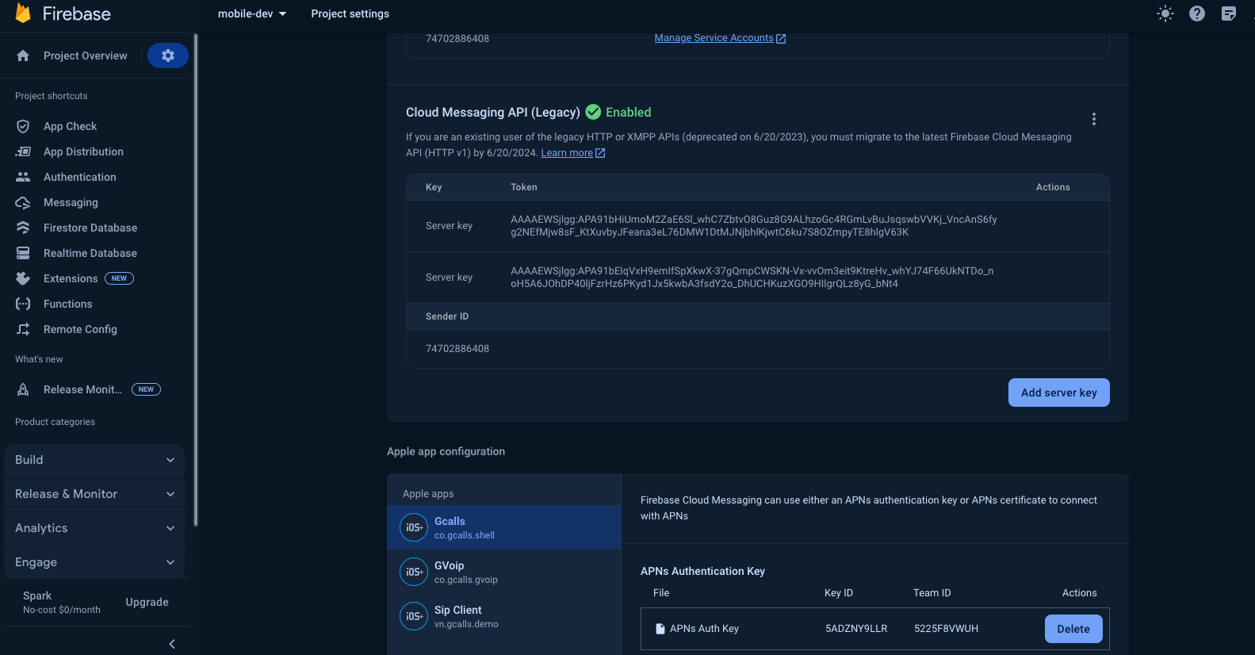Image resolution: width=1255 pixels, height=655 pixels.
Task: Expand the Analytics category
Action: point(94,528)
